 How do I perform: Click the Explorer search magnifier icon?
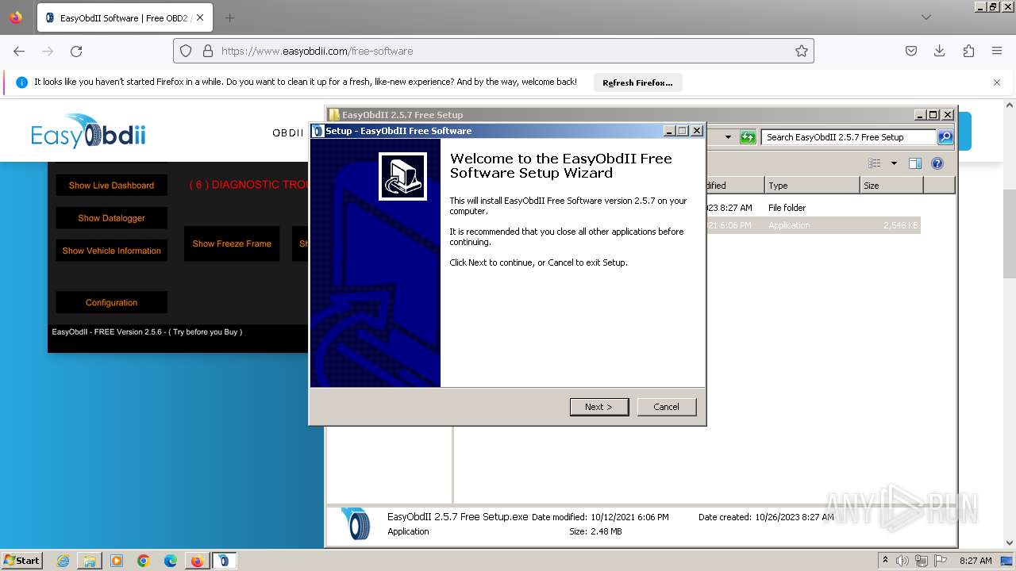[x=945, y=137]
